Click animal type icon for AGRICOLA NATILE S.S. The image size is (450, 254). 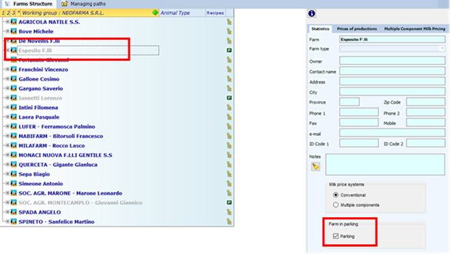click(229, 22)
